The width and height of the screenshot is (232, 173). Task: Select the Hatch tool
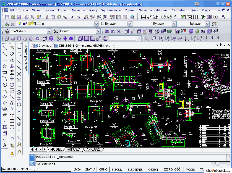click(5, 127)
